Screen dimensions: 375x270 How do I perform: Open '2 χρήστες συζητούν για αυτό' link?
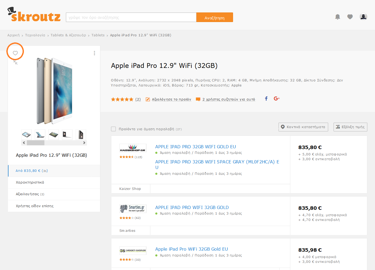(229, 99)
